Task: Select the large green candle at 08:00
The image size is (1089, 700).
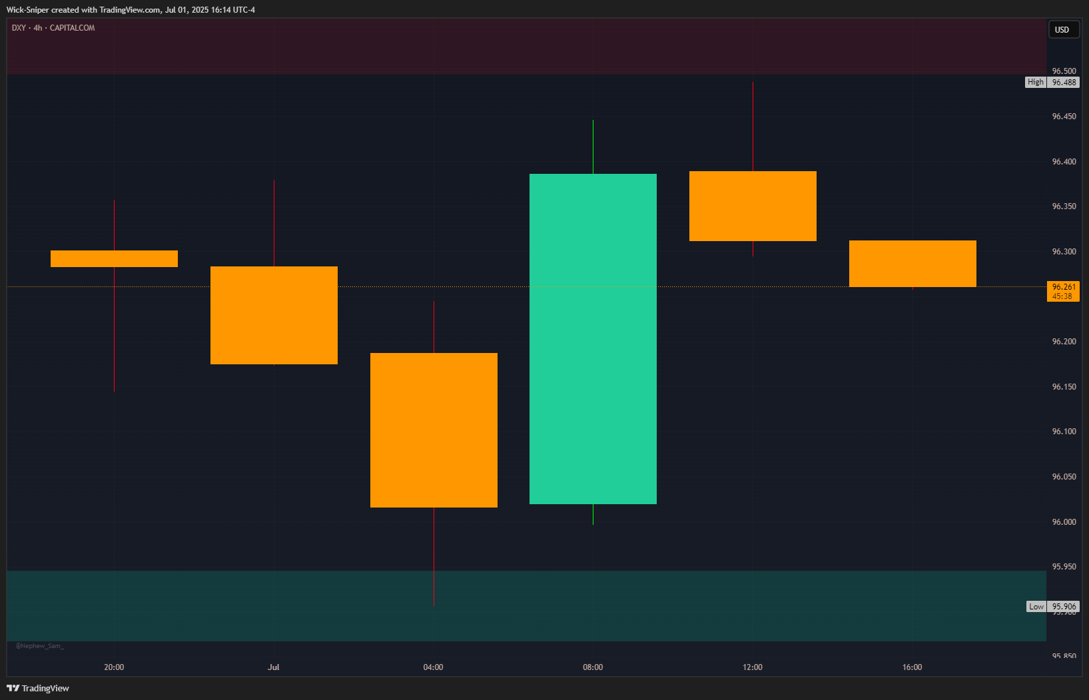Action: pyautogui.click(x=593, y=339)
